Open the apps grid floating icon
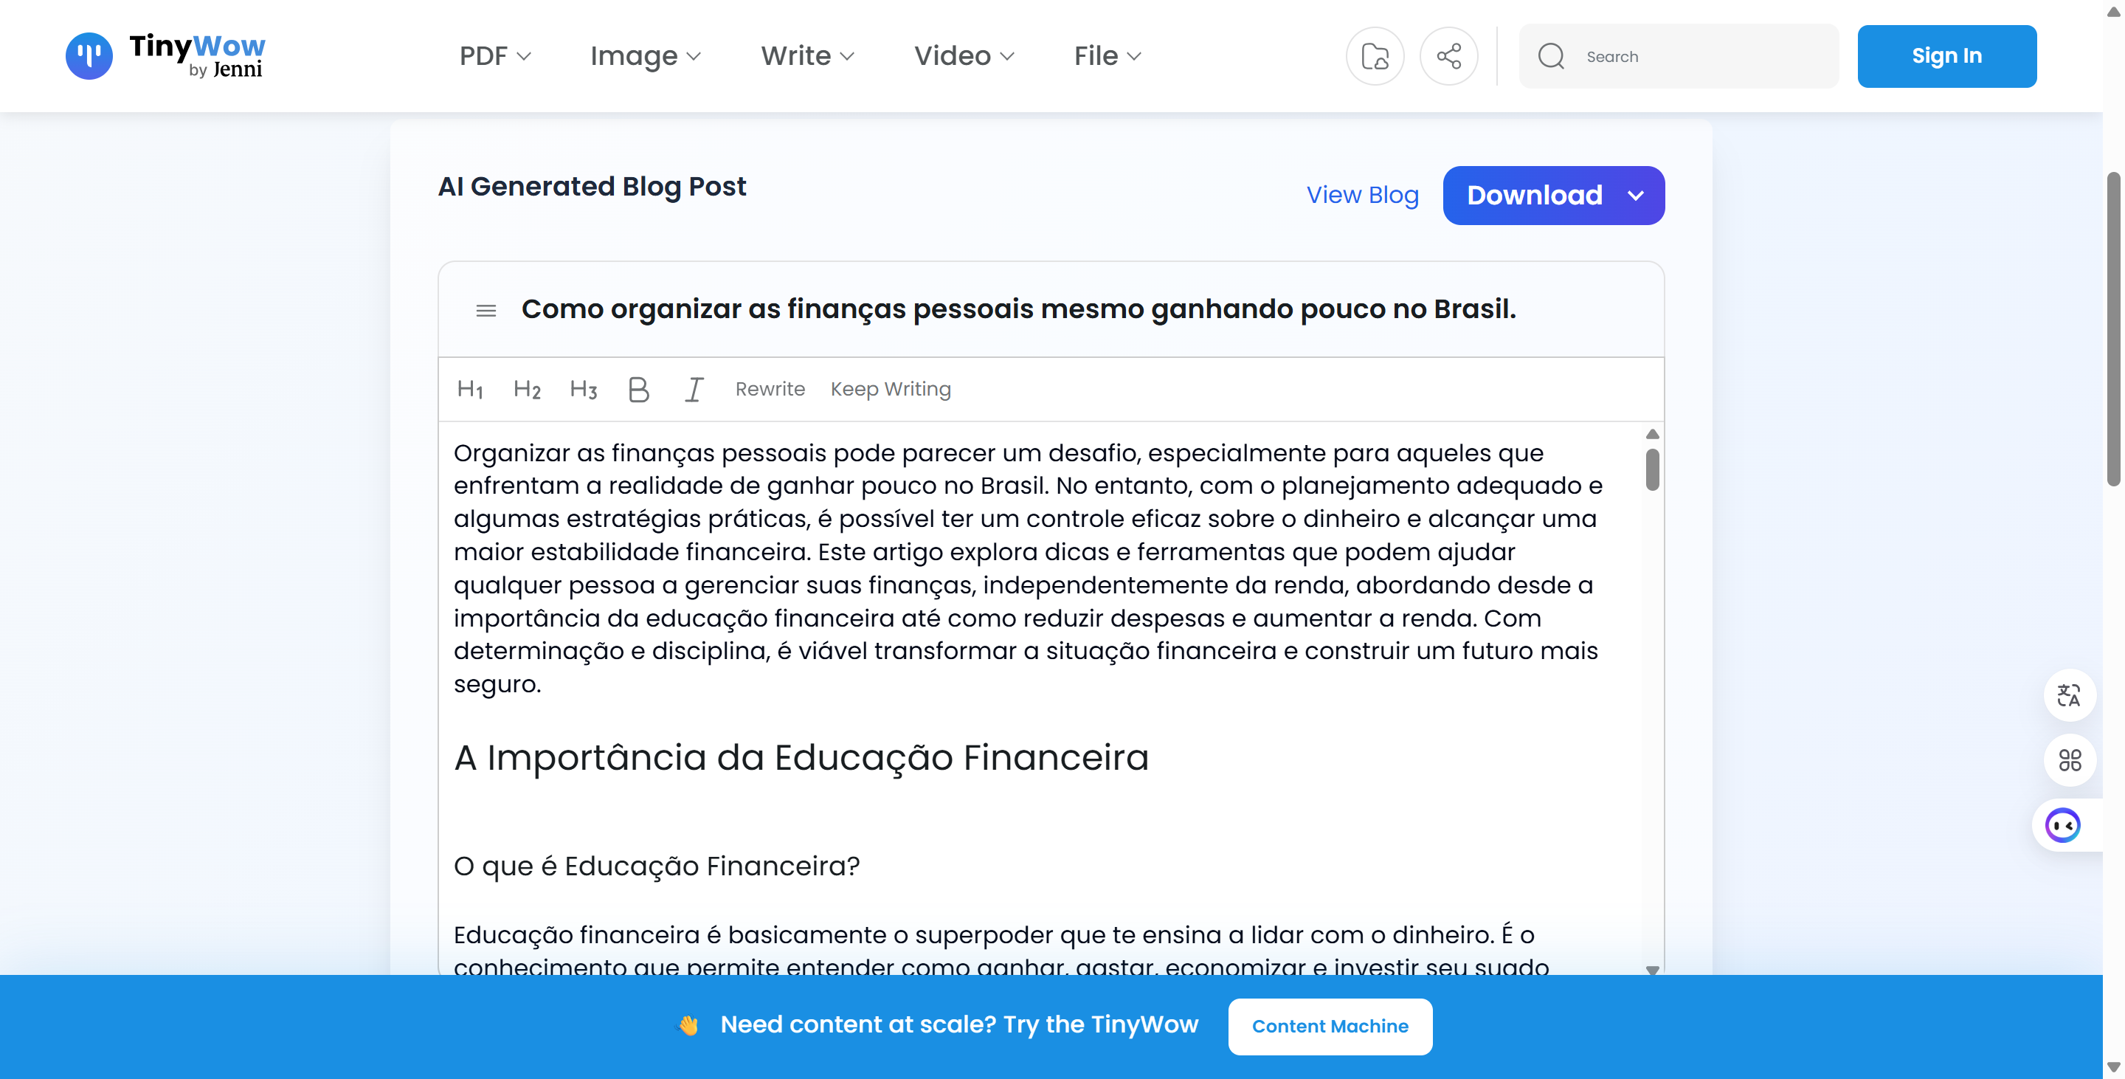Viewport: 2125px width, 1079px height. 2069,759
